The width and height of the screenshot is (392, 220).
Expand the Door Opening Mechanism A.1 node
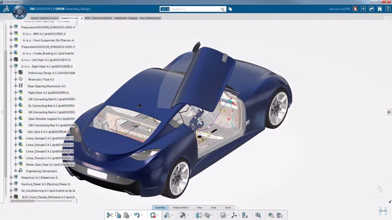tap(16, 86)
